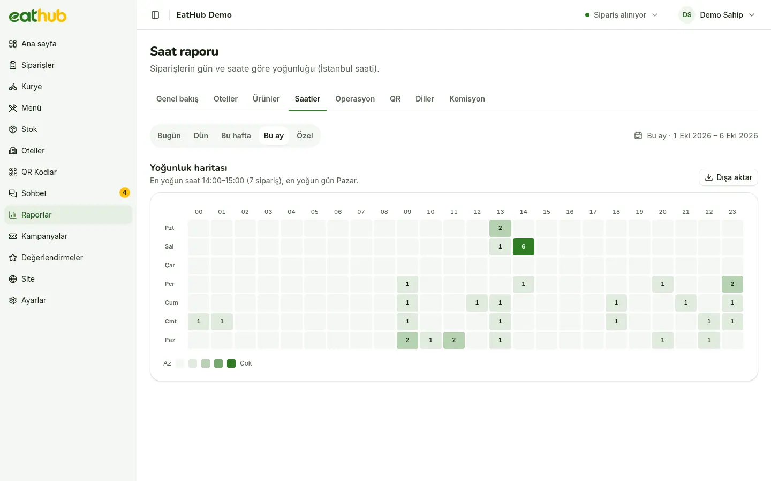Click the Raporlar bar chart icon

coord(13,215)
